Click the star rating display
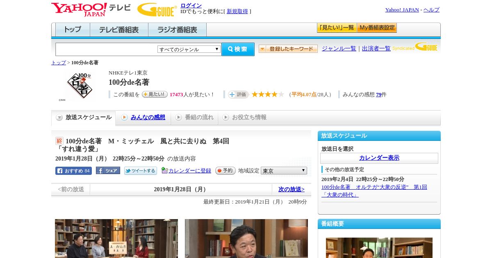This screenshot has height=258, width=492. pos(268,94)
